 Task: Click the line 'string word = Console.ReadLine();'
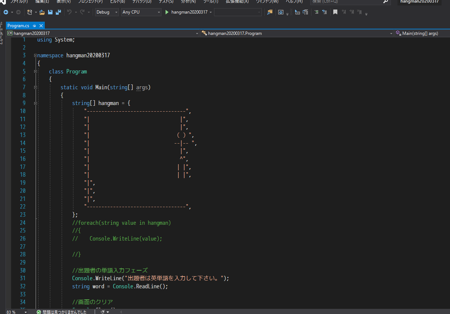[x=120, y=286]
